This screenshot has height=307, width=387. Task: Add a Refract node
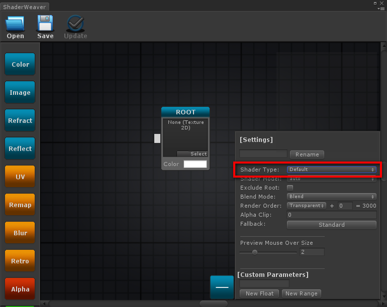click(20, 120)
